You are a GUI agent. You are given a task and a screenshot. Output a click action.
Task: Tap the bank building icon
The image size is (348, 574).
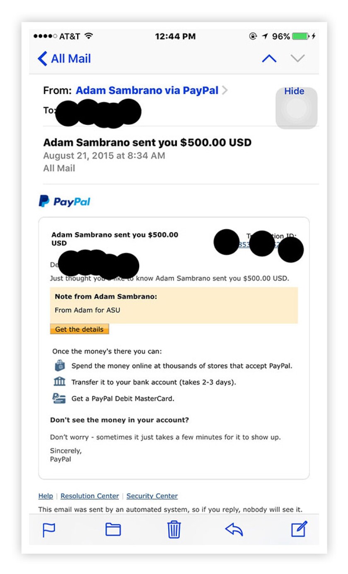click(60, 382)
